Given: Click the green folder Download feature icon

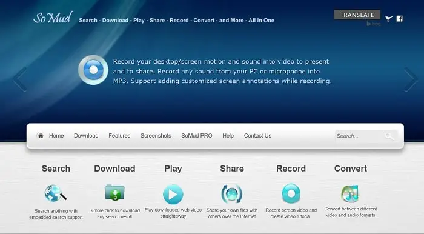Looking at the screenshot, I should 114,192.
